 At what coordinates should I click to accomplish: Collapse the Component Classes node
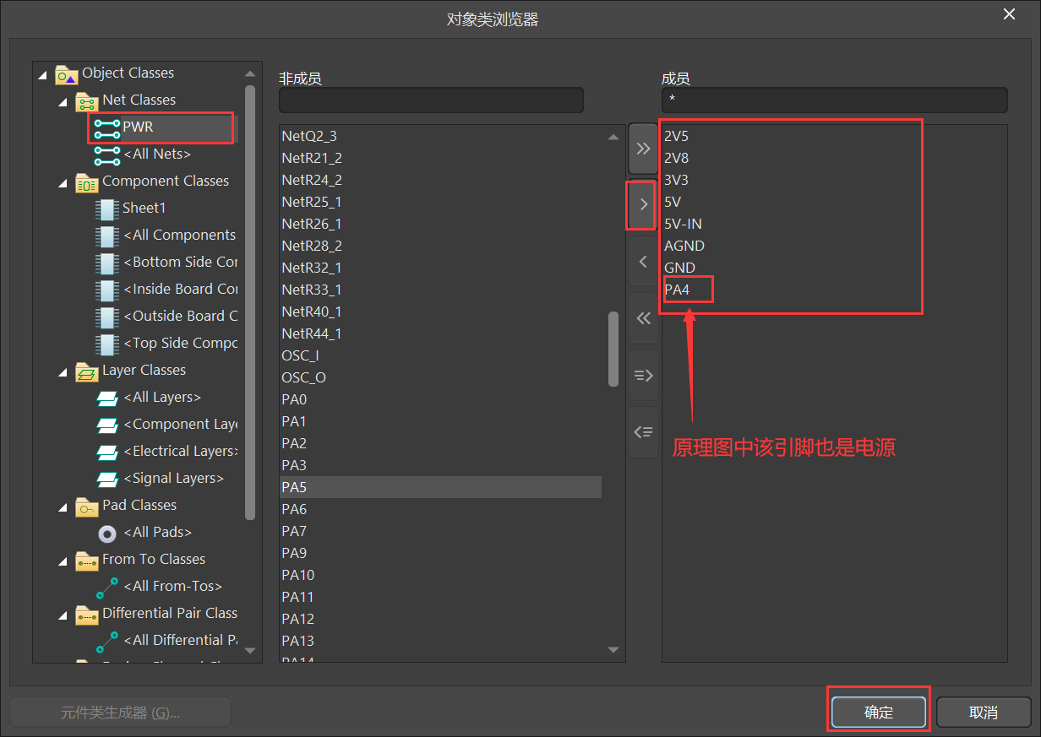[x=63, y=182]
